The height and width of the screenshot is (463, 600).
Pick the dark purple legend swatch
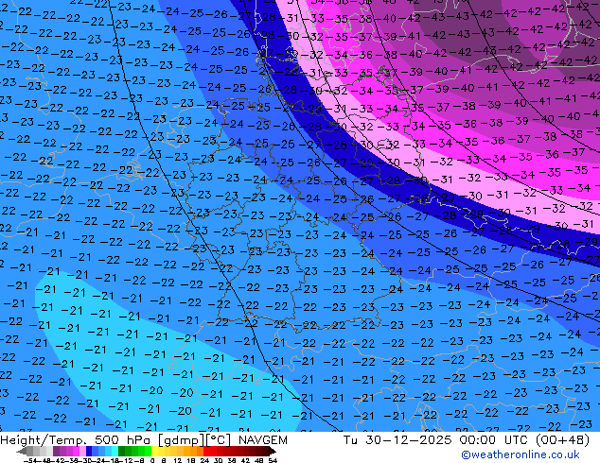coord(56,451)
